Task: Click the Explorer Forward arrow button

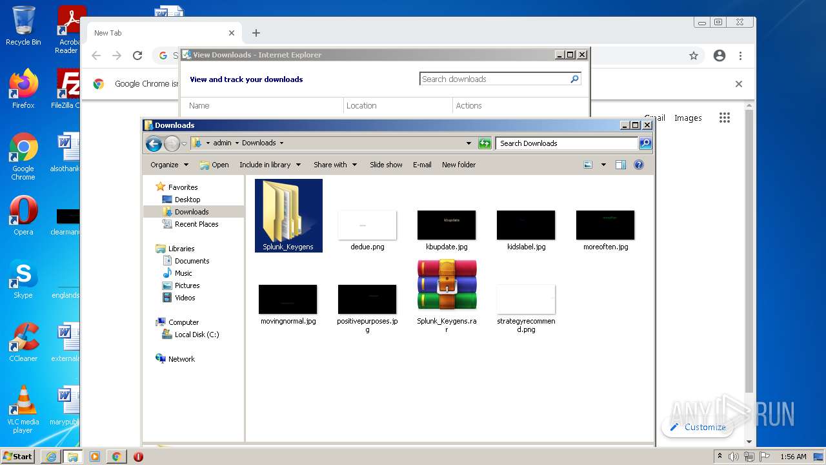Action: point(172,143)
